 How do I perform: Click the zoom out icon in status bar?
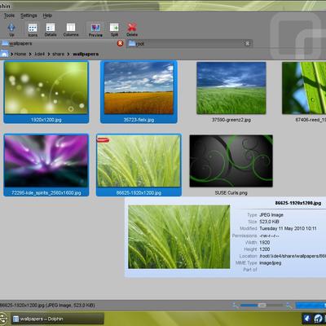[x=236, y=306]
